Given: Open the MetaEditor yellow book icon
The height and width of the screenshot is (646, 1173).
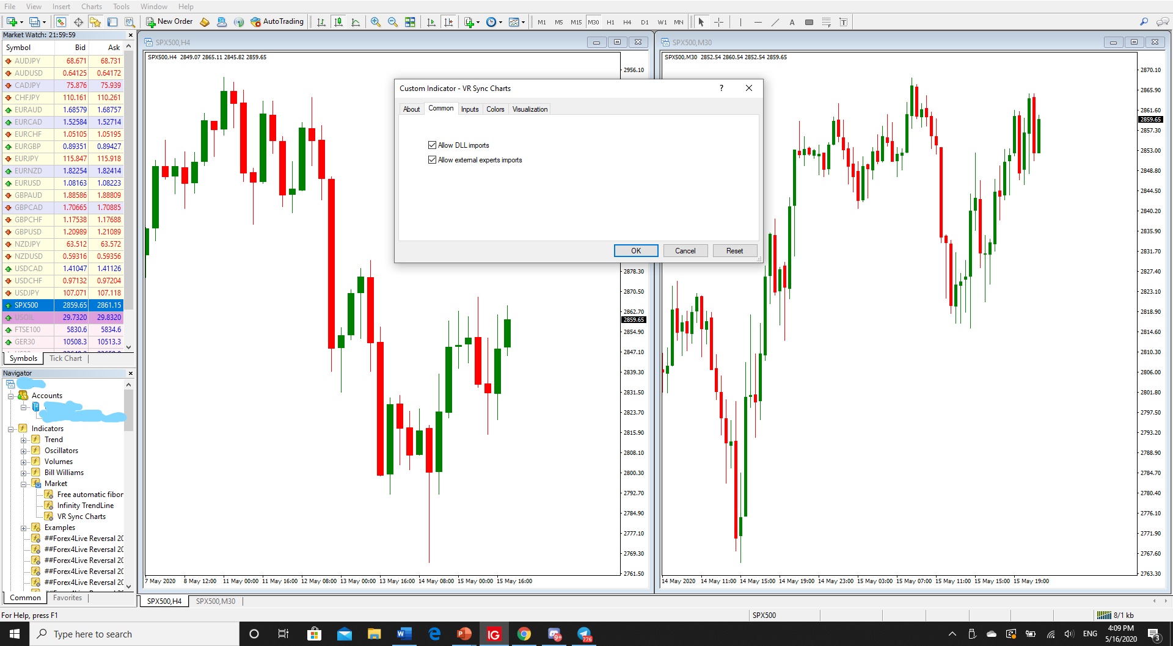Looking at the screenshot, I should coord(205,22).
